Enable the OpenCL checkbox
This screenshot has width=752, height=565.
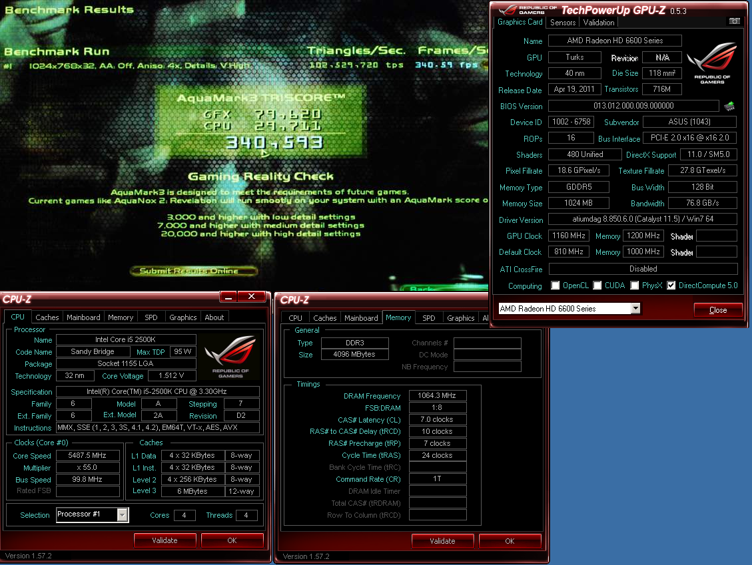[555, 285]
